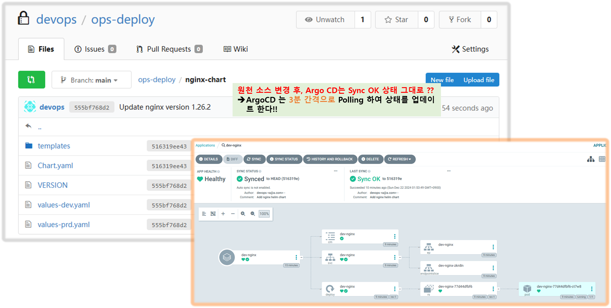
Task: Open menu of dev-nginx ep node
Action: tap(493, 247)
